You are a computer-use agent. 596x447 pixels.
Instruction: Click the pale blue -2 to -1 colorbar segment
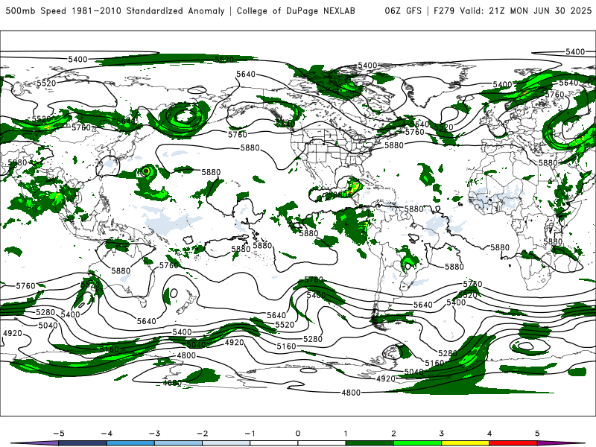226,443
